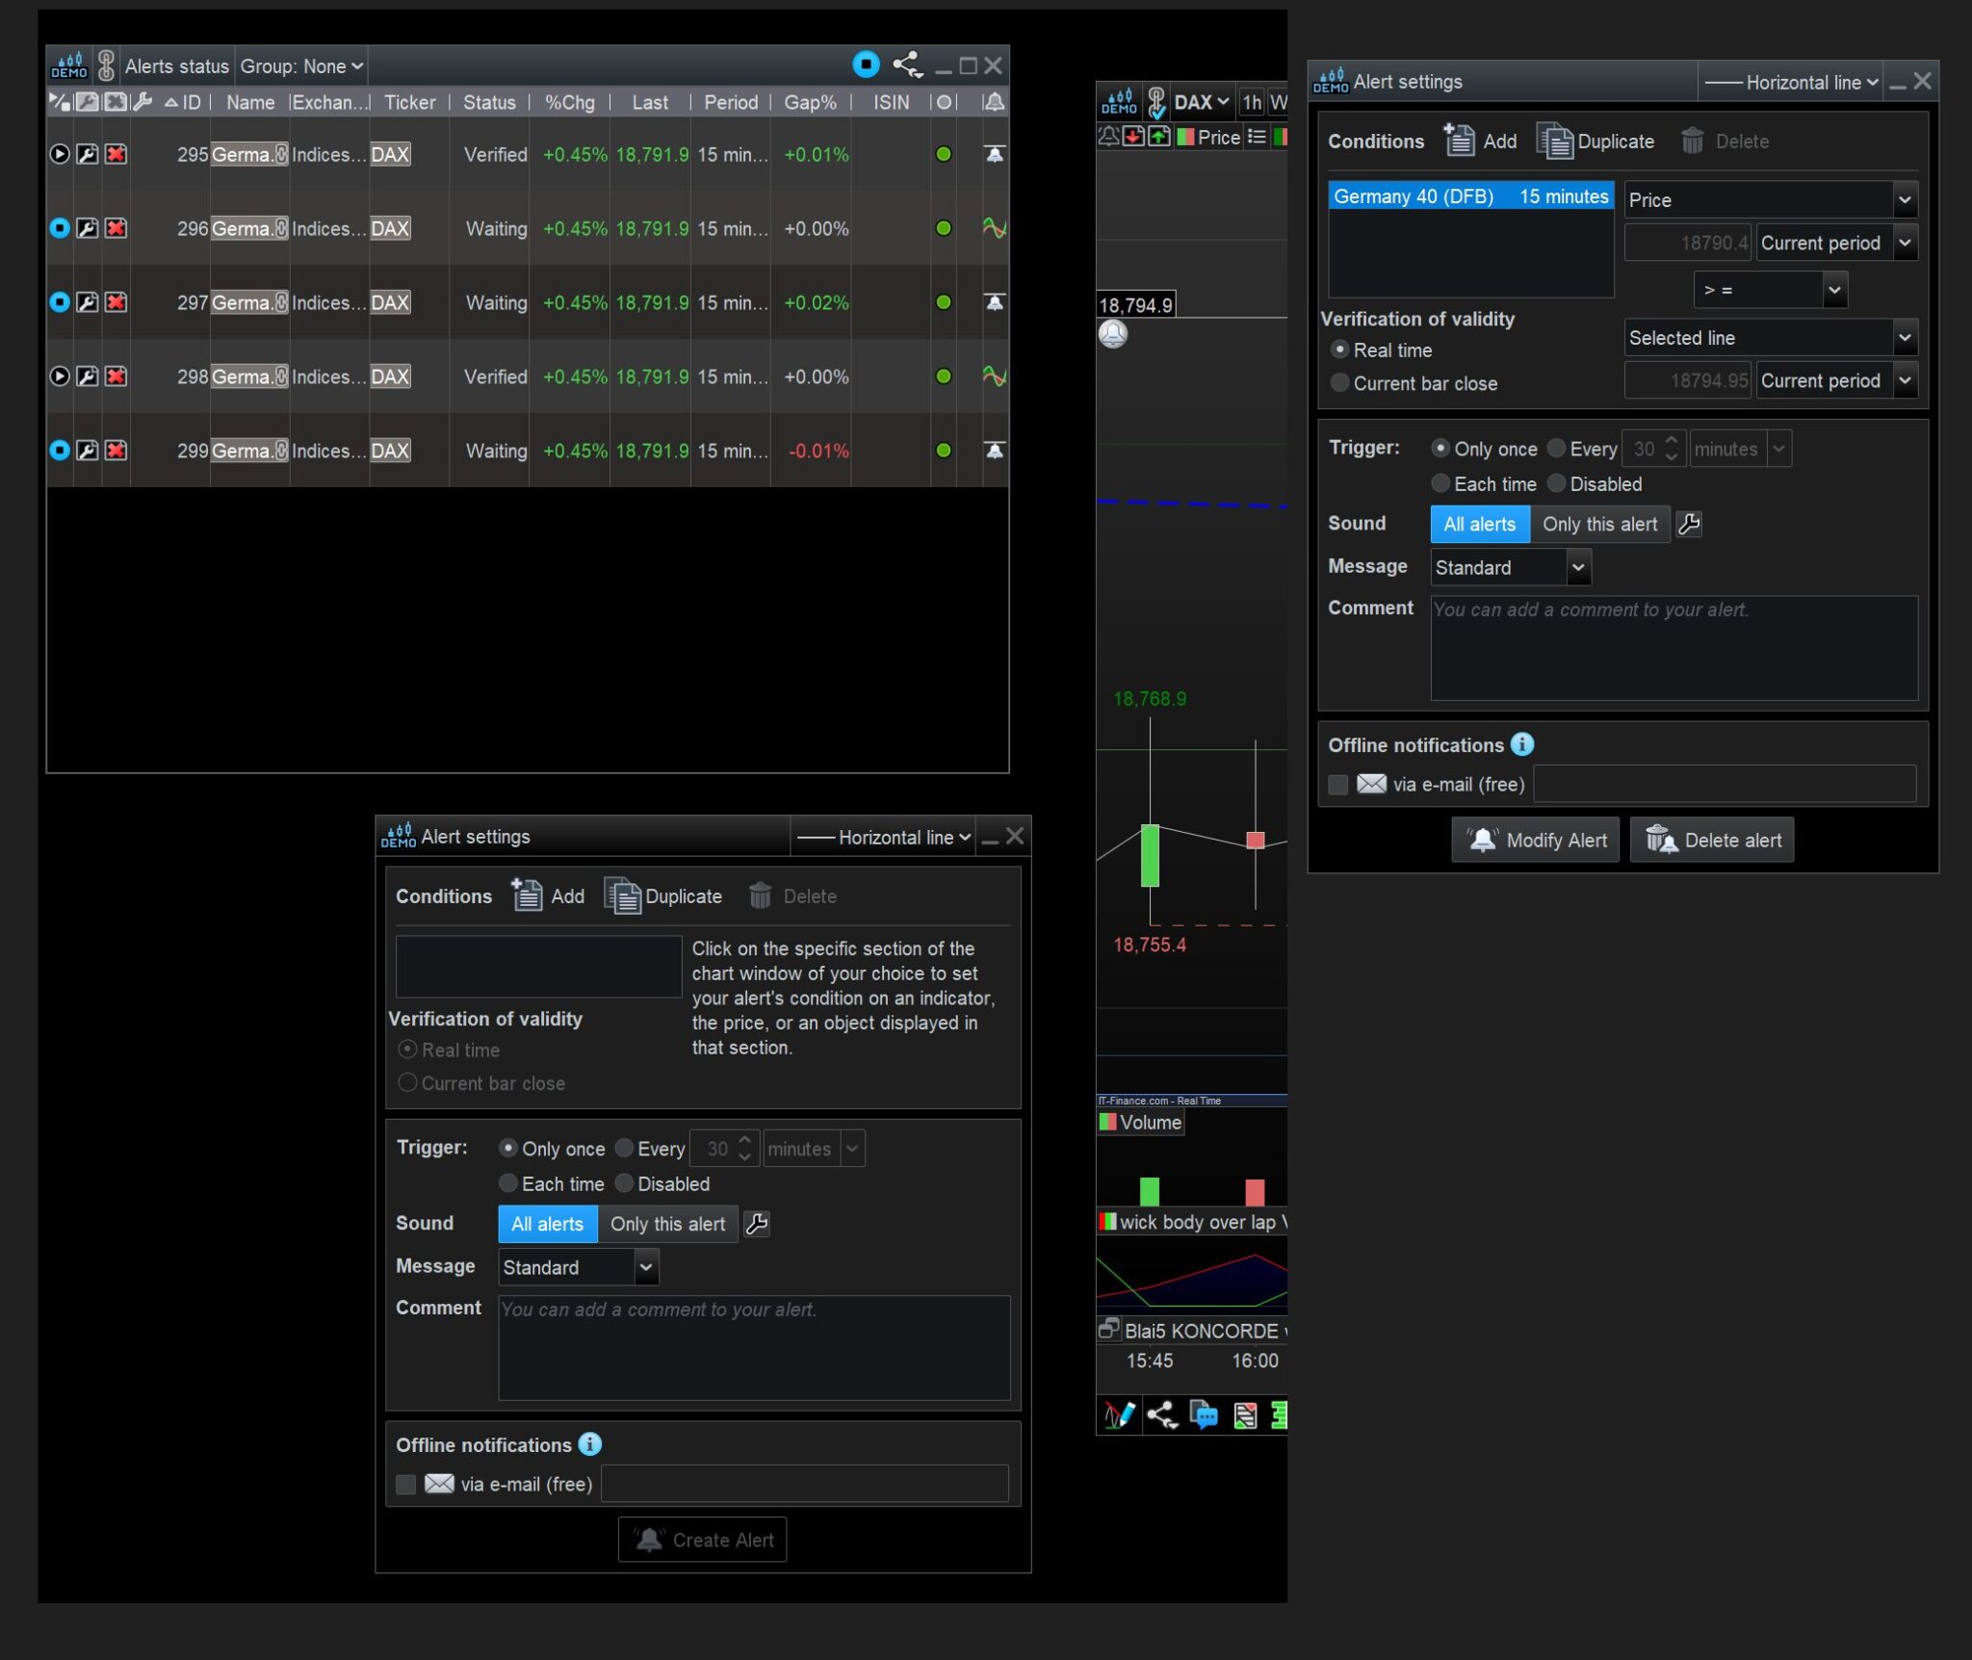This screenshot has height=1660, width=1972.
Task: Enable via e-mail checkbox in bottom Alert settings
Action: tap(406, 1484)
